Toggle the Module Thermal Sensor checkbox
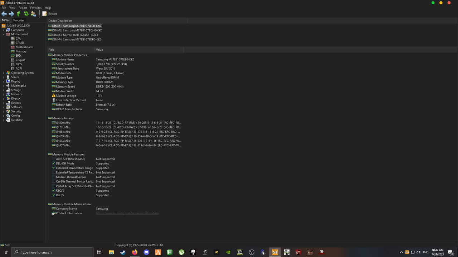 (x=54, y=177)
